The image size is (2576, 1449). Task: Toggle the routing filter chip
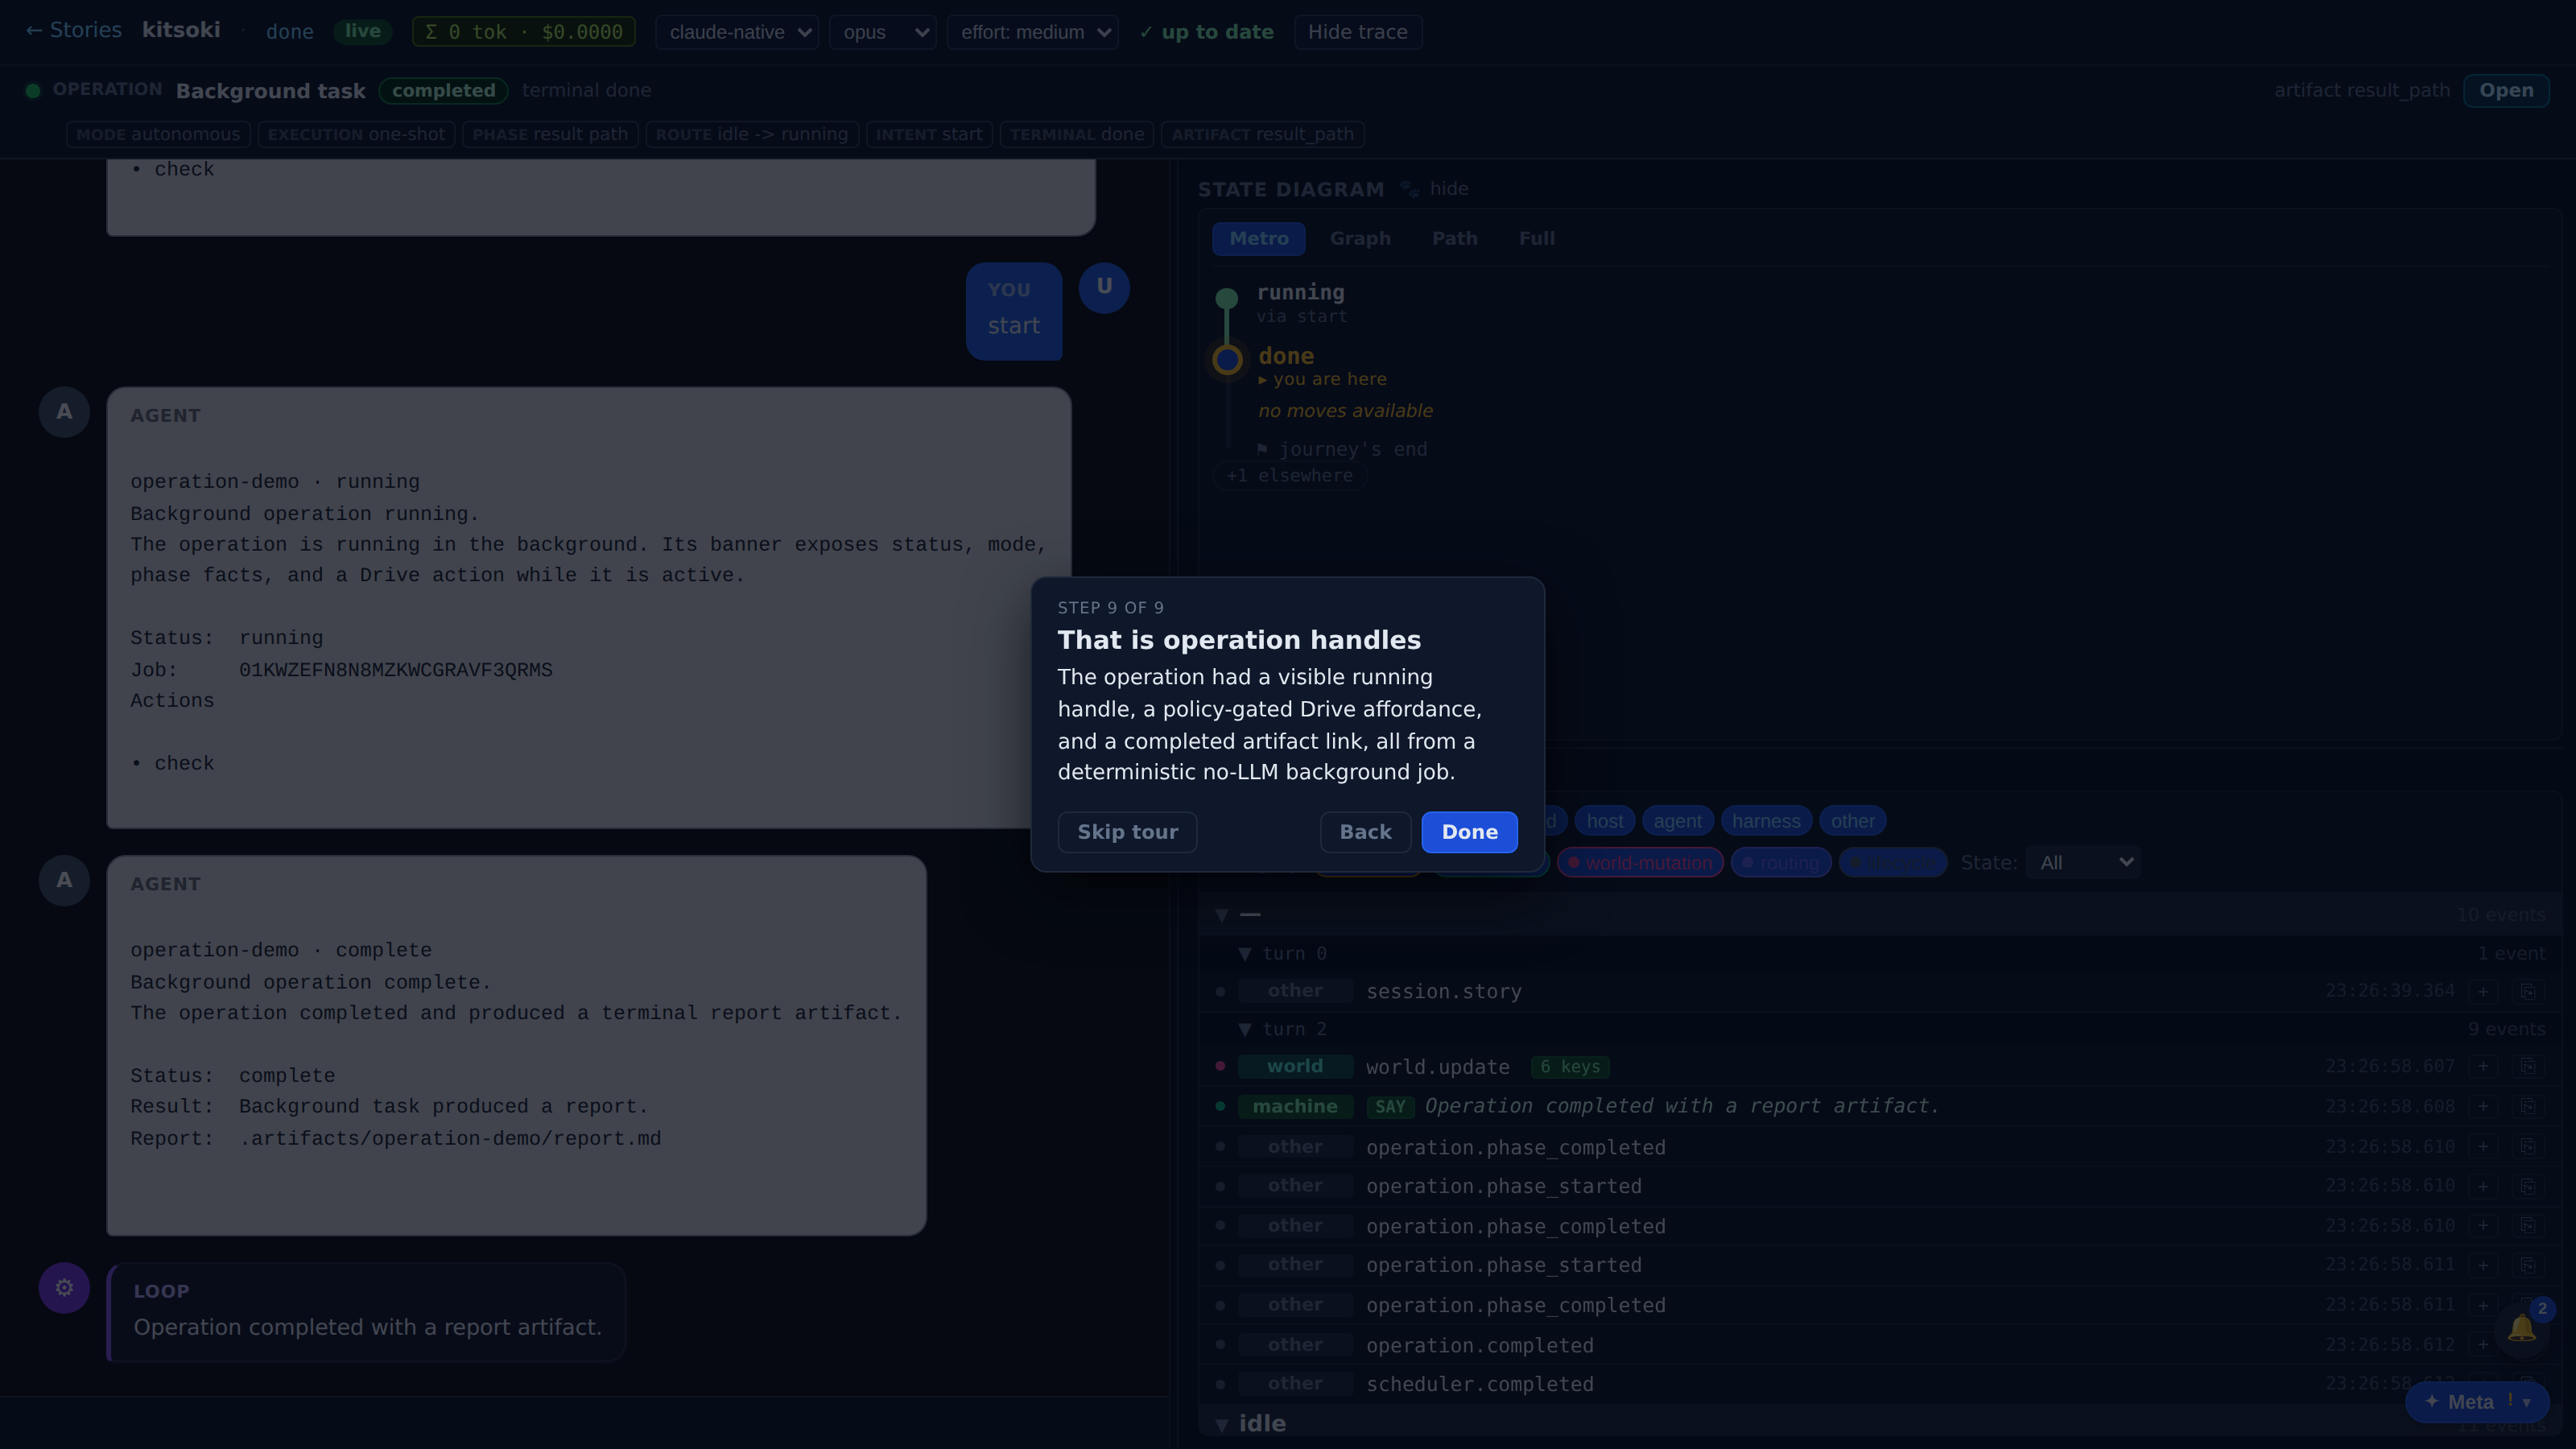point(1781,863)
